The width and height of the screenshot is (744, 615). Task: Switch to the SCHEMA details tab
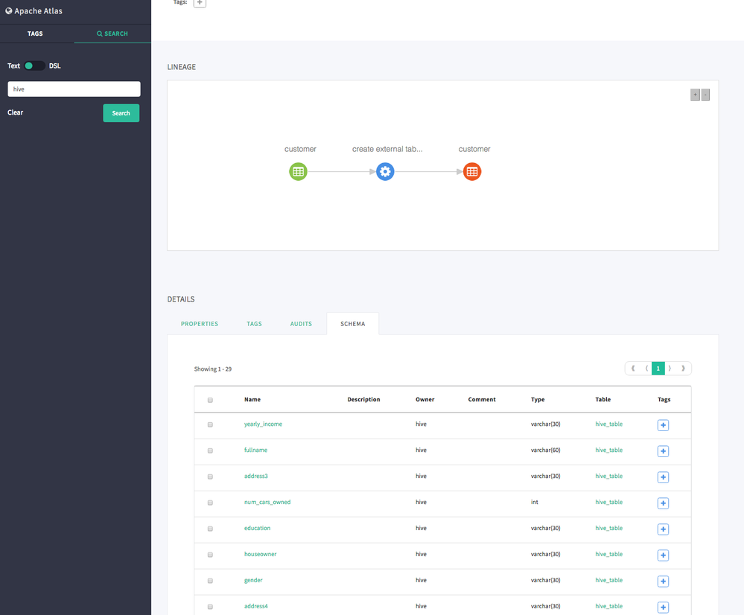click(x=352, y=324)
